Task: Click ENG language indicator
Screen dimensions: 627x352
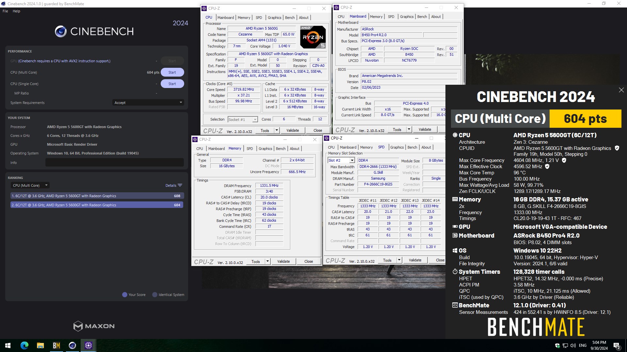Action: [x=583, y=345]
